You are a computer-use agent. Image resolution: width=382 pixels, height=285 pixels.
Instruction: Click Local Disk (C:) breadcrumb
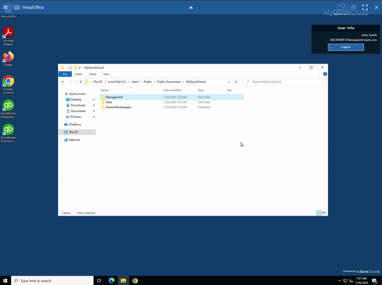[x=117, y=82]
